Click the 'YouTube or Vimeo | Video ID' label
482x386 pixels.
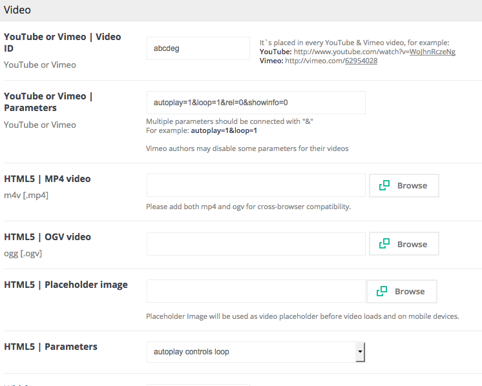pyautogui.click(x=63, y=43)
